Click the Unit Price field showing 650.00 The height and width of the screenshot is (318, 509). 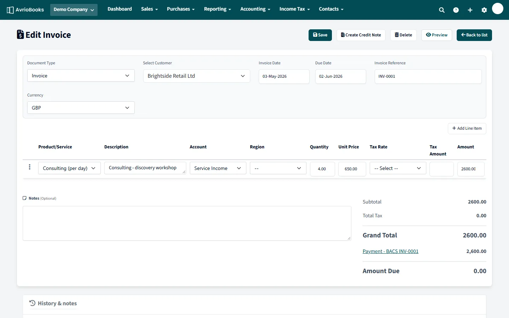pyautogui.click(x=352, y=169)
